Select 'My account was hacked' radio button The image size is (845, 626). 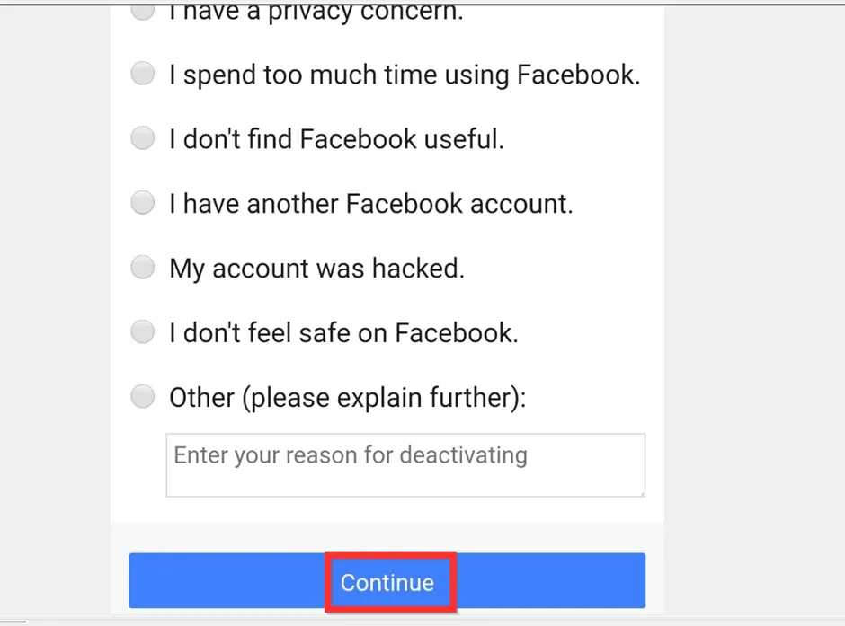(142, 267)
